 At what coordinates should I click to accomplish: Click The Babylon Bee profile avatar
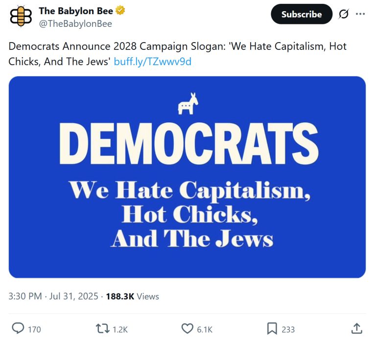point(21,16)
